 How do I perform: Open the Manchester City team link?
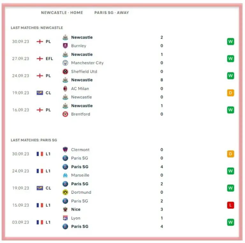pyautogui.click(x=87, y=63)
